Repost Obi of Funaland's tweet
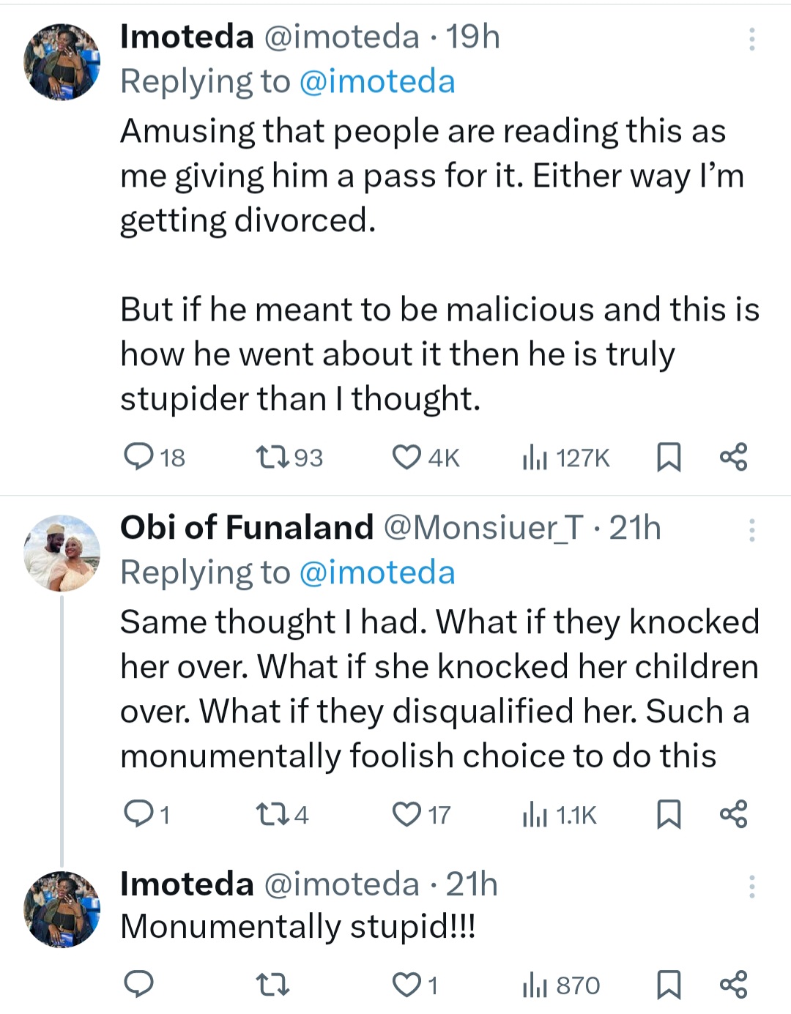 click(273, 814)
